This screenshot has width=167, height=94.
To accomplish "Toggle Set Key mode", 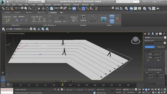I will [118, 92].
